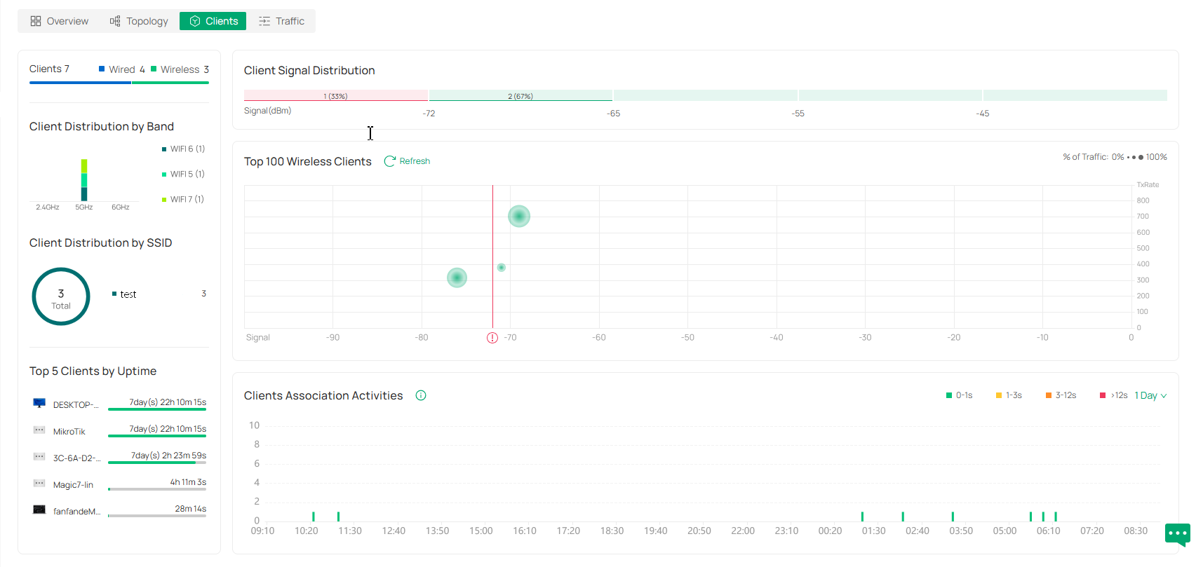The width and height of the screenshot is (1196, 567).
Task: Refresh the Top 100 Wireless Clients
Action: 408,161
